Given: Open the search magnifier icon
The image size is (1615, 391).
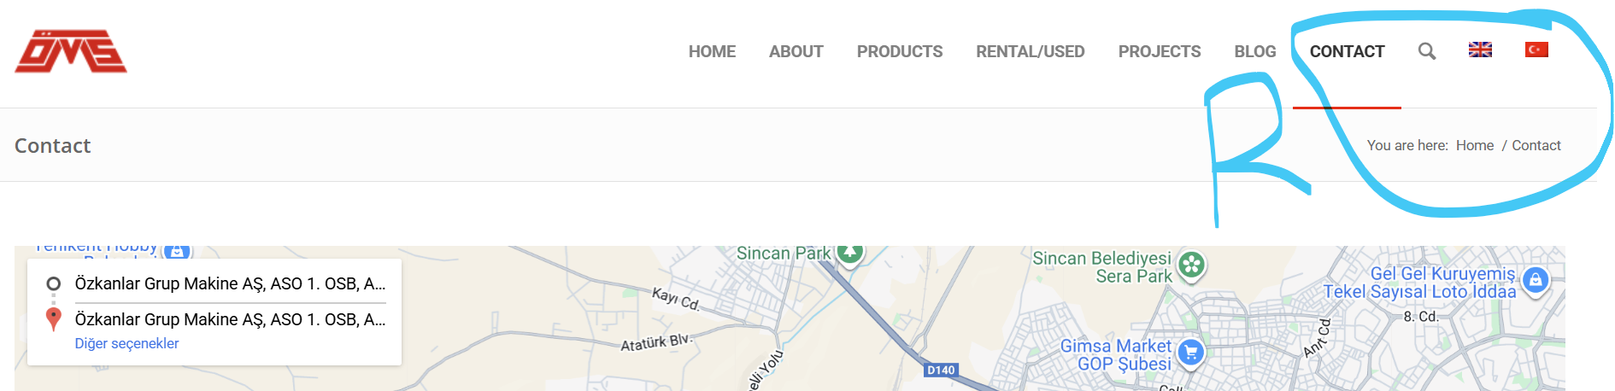Looking at the screenshot, I should (x=1427, y=51).
